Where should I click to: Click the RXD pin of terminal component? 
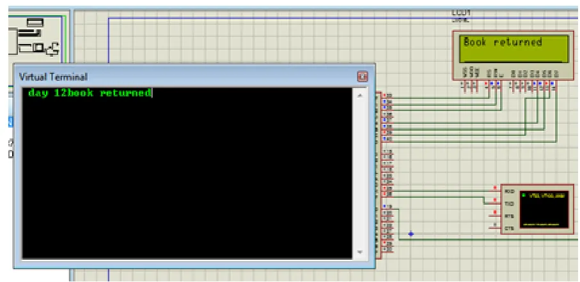510,191
